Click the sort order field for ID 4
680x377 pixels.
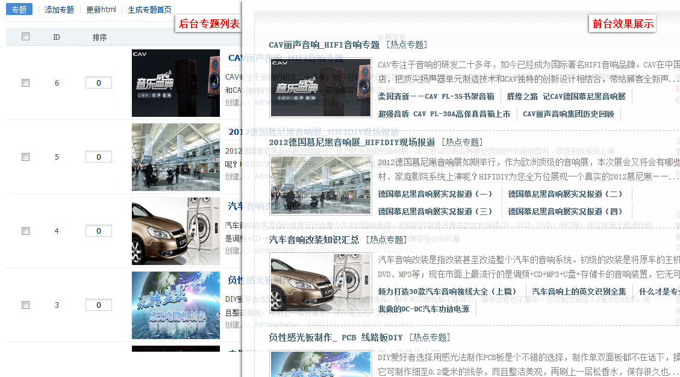(x=98, y=231)
